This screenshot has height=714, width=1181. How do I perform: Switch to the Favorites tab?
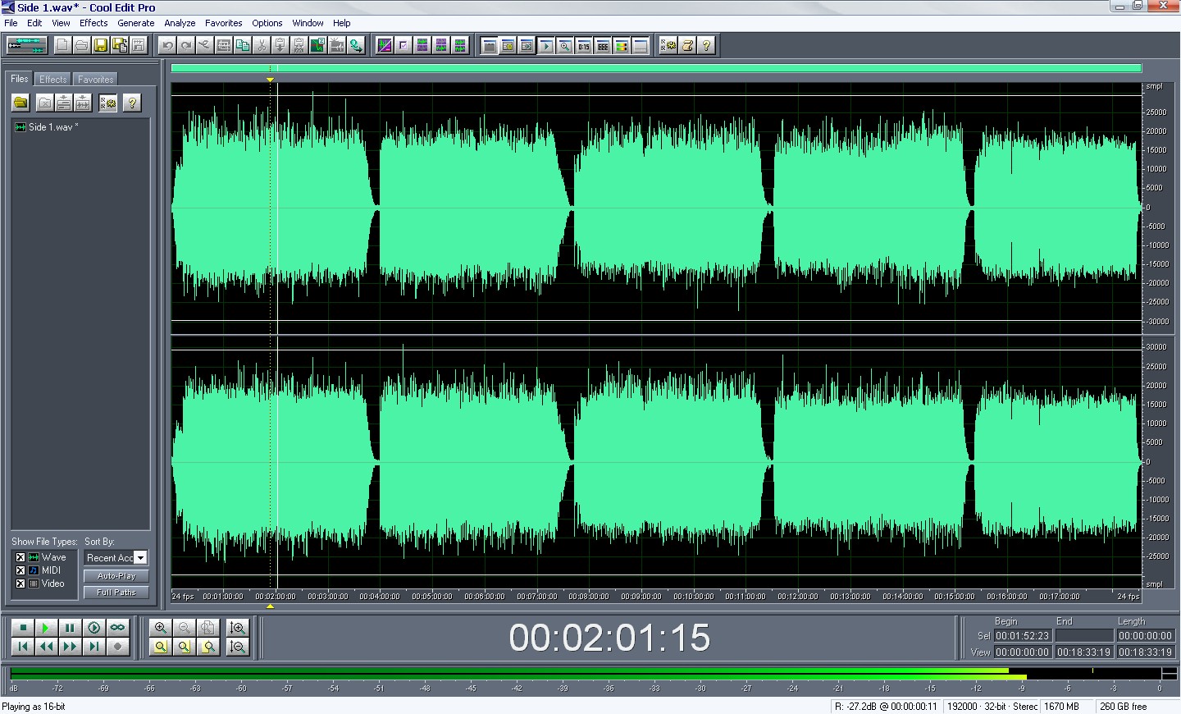tap(95, 80)
